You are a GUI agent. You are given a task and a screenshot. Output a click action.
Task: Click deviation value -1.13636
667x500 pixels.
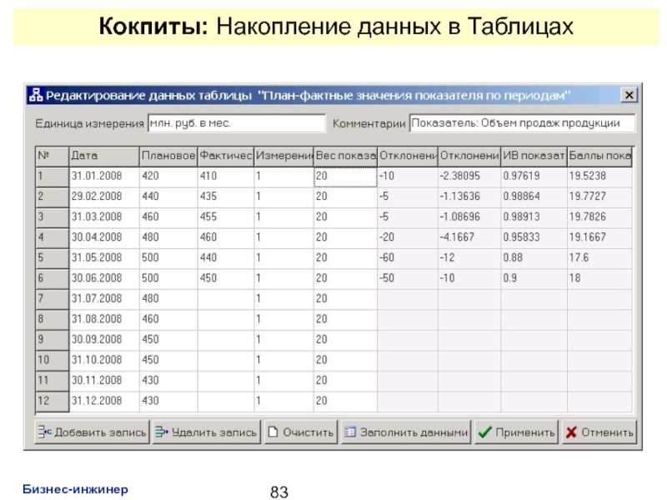[469, 197]
